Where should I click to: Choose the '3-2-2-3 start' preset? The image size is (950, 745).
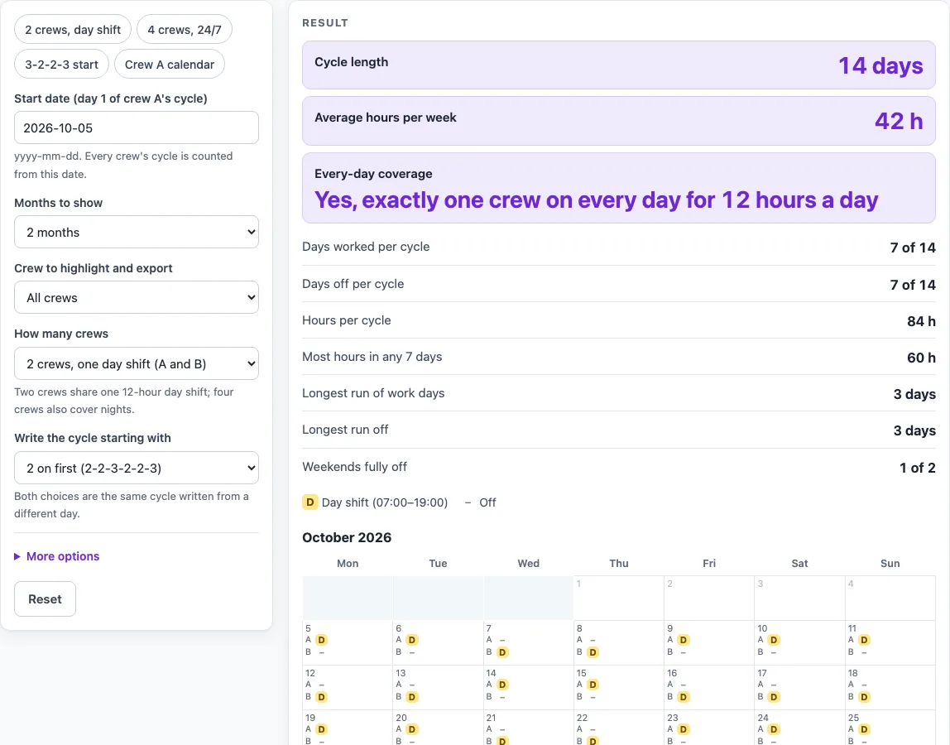coord(61,65)
